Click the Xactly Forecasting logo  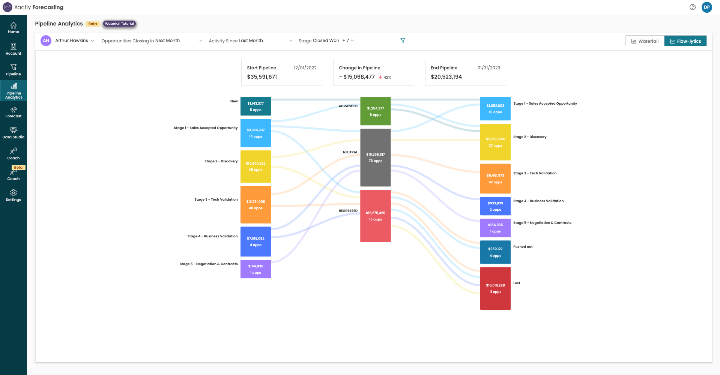point(33,7)
